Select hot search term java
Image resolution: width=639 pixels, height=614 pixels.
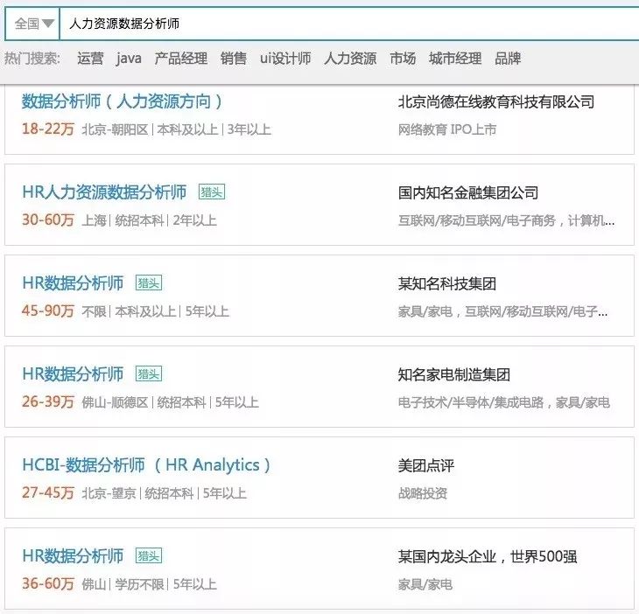pyautogui.click(x=129, y=59)
